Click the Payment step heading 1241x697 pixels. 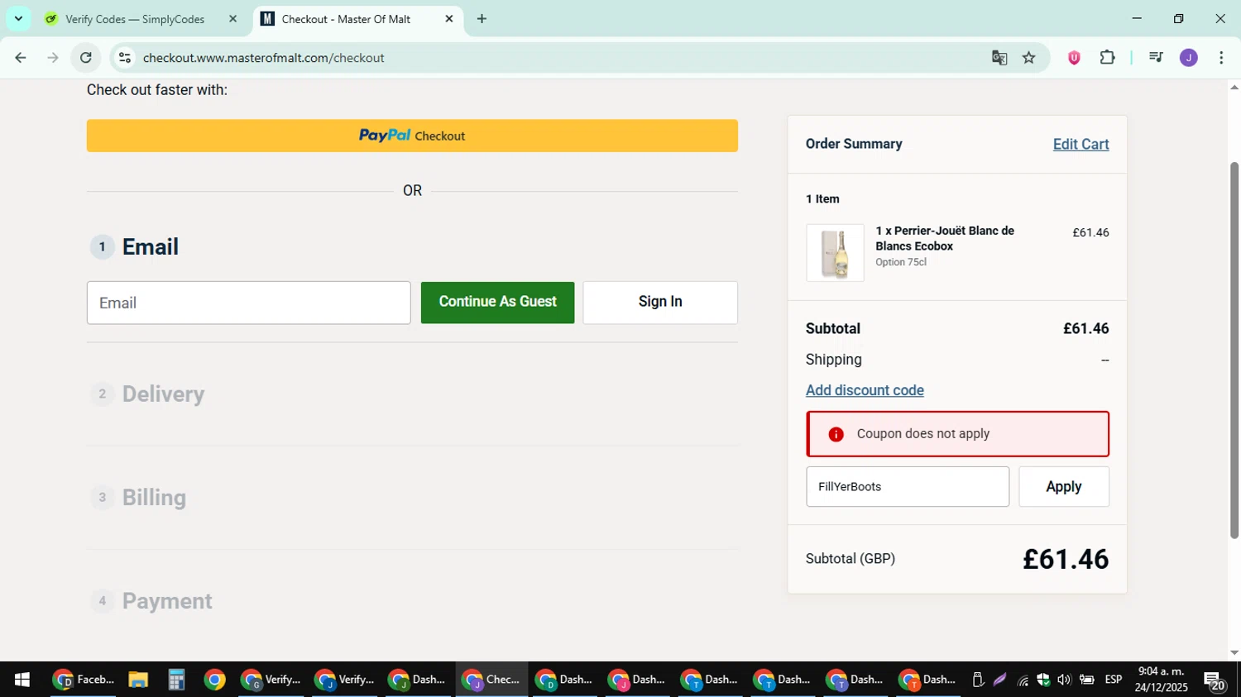pos(167,601)
